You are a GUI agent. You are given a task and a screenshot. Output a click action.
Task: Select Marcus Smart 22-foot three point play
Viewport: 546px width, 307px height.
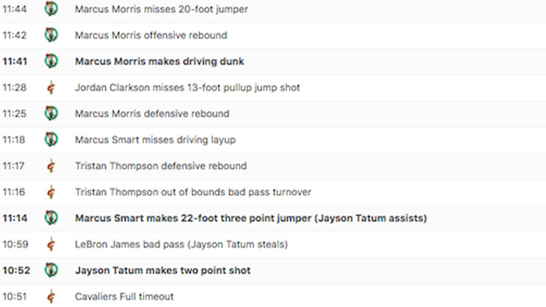click(251, 218)
